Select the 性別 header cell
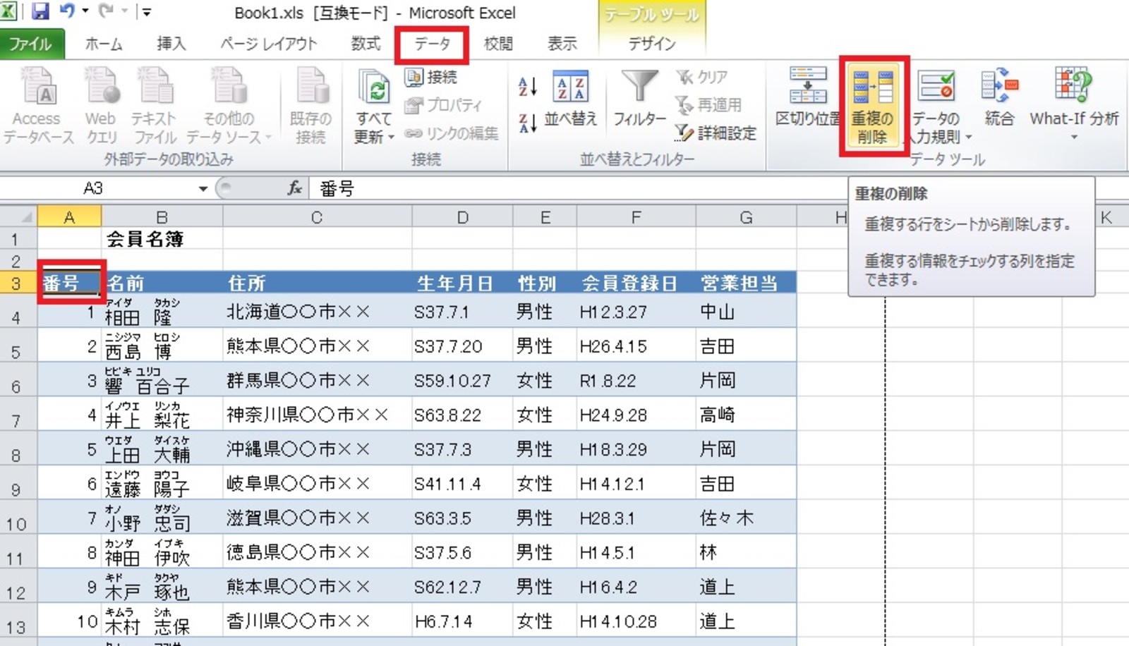 tap(545, 283)
